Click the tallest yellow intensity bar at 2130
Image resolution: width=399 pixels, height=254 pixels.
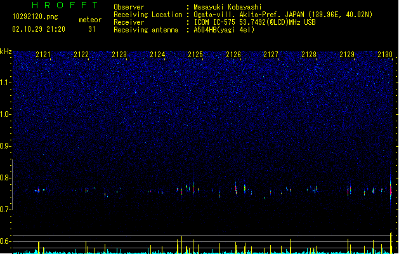coord(391,243)
